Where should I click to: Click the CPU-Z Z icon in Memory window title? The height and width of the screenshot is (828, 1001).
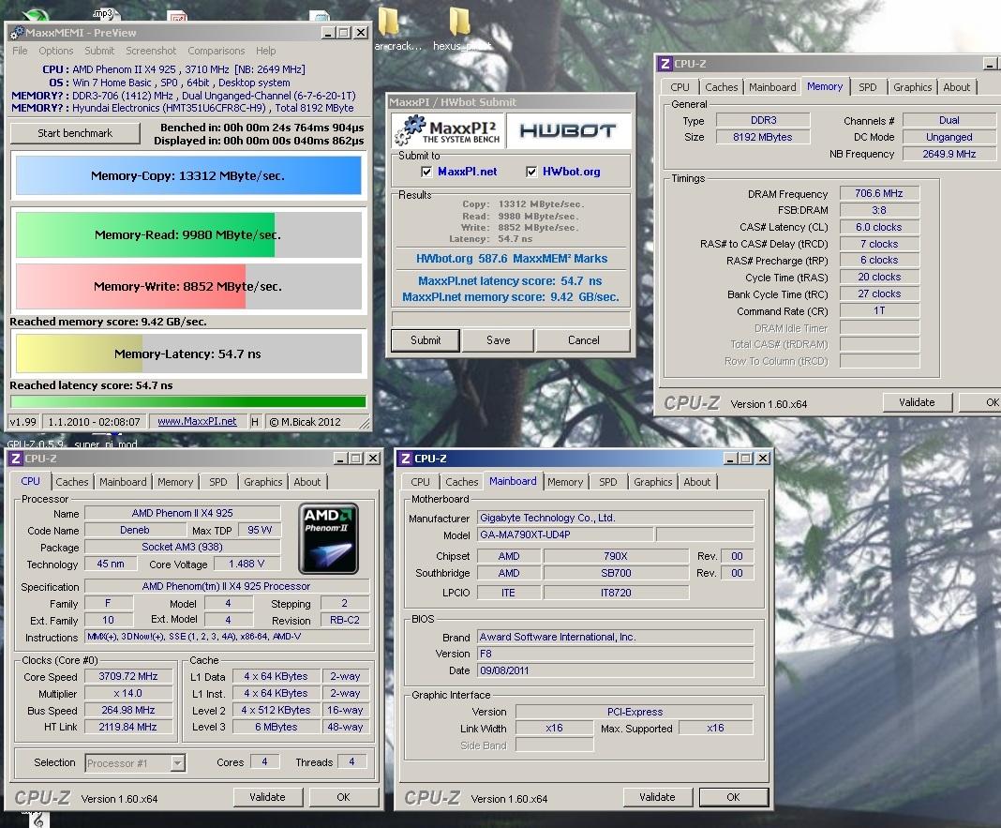(665, 63)
